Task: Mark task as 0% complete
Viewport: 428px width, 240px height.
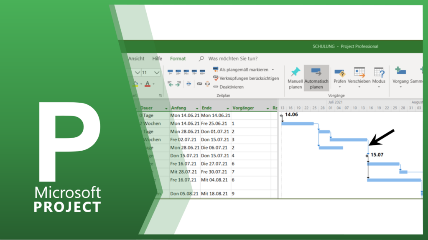Action: 170,72
